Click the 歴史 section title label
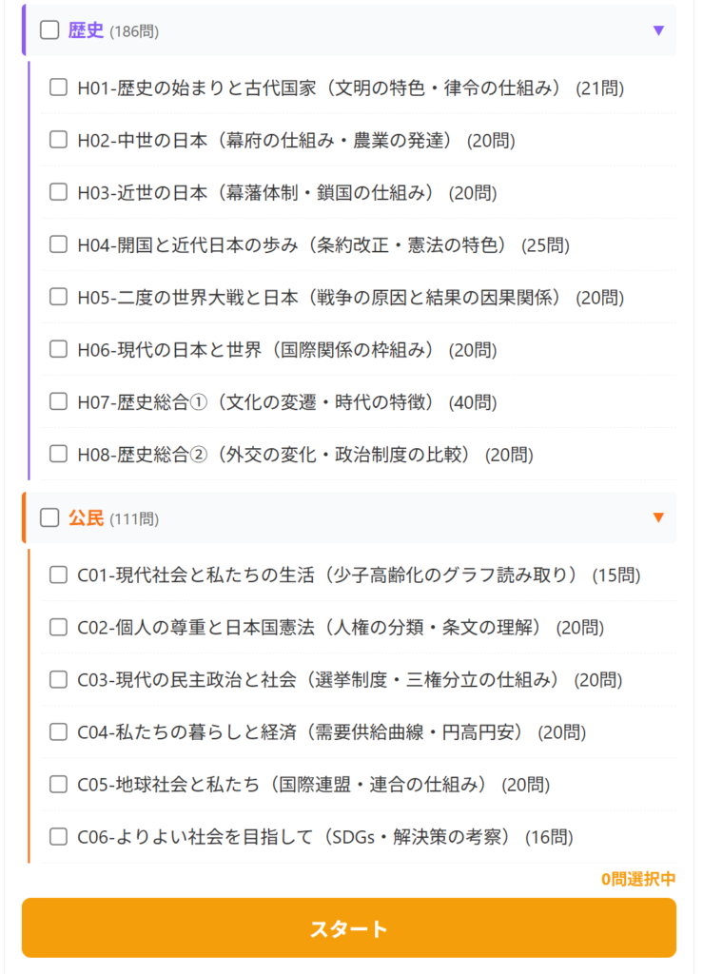The image size is (703, 974). tap(86, 30)
